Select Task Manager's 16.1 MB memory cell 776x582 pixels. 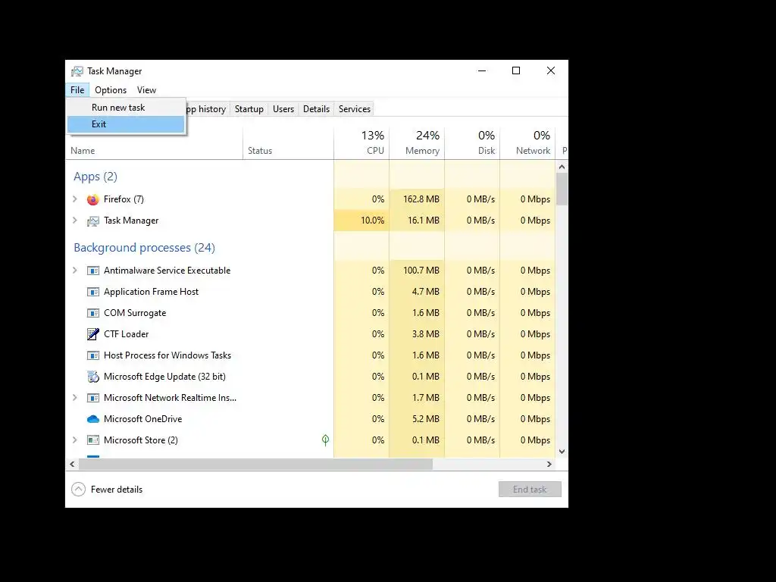(x=417, y=221)
